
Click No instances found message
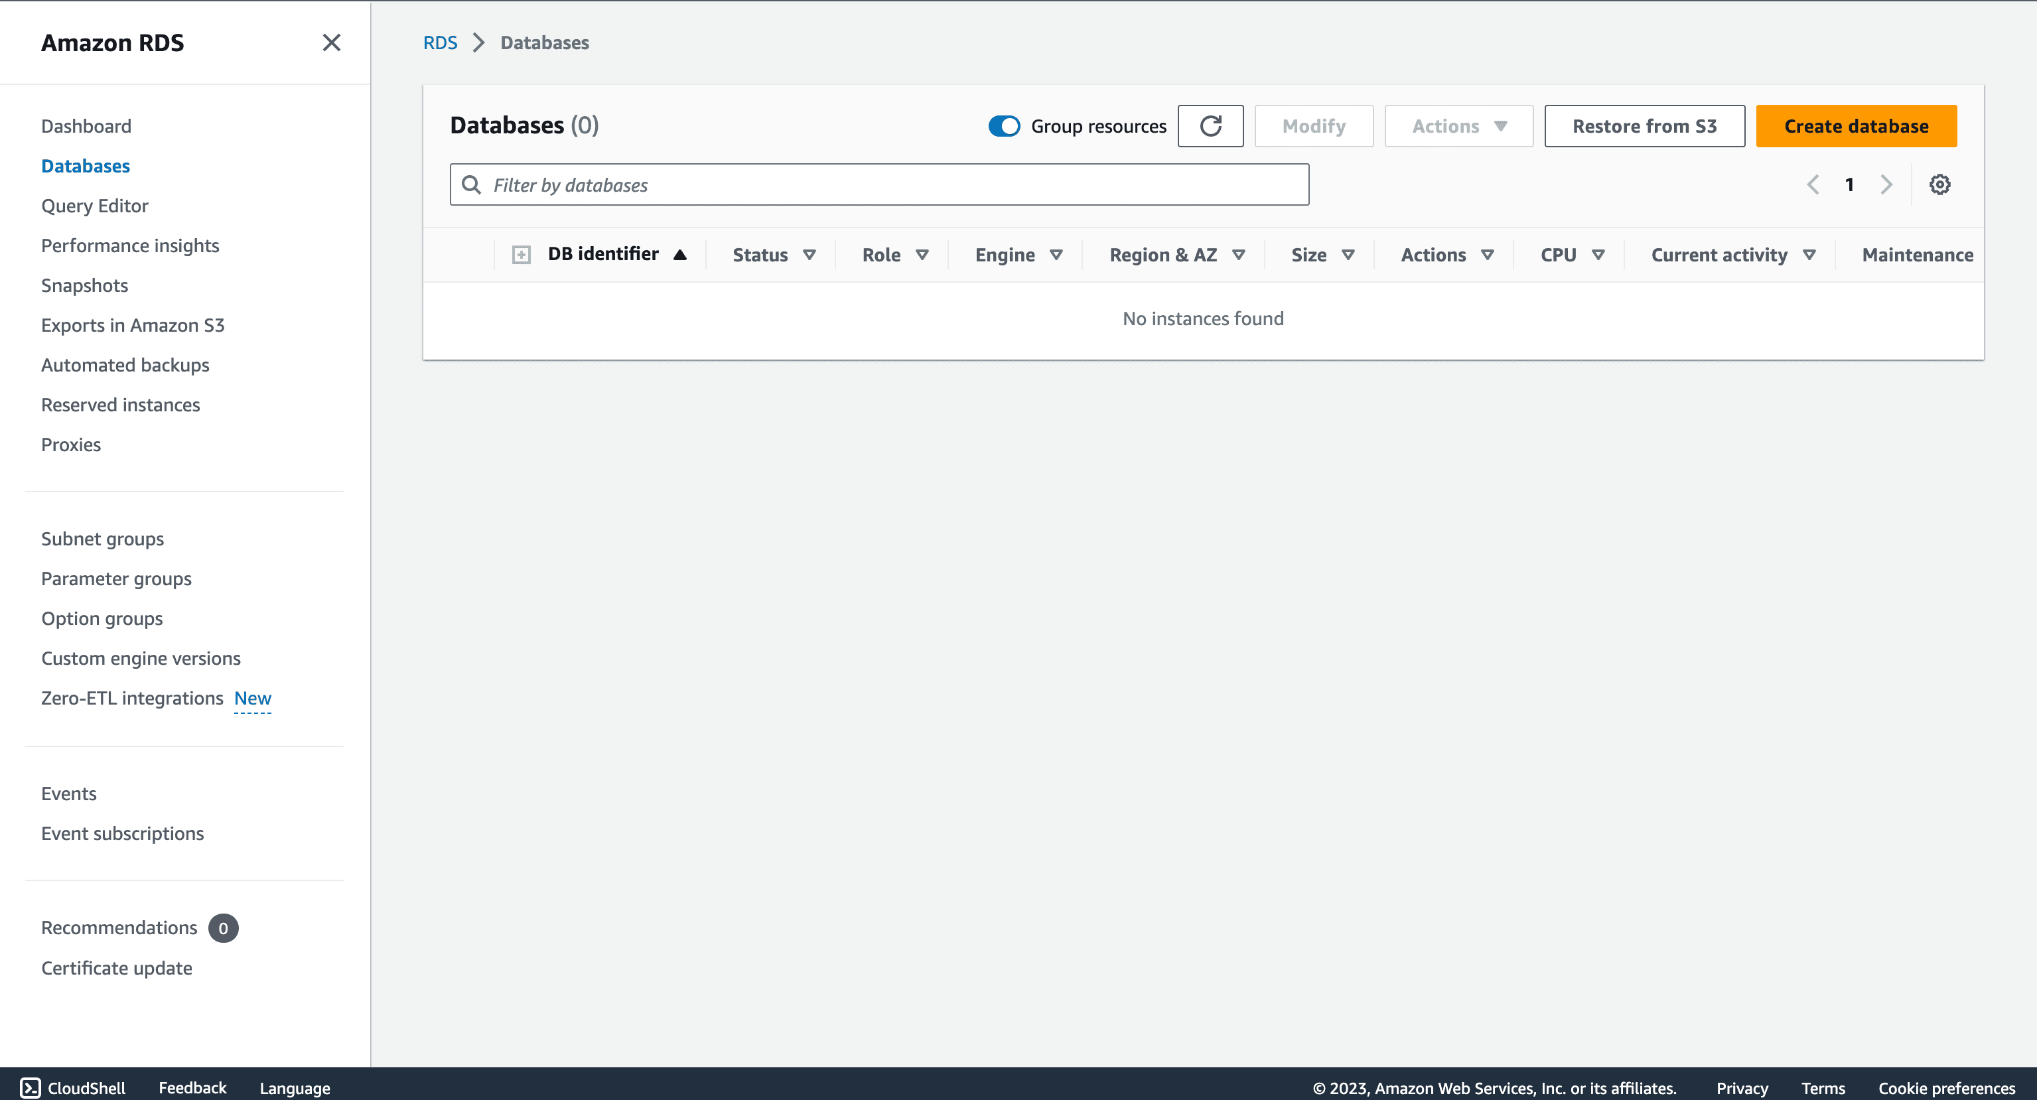tap(1203, 318)
